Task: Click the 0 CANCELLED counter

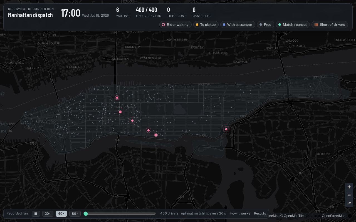Action: pyautogui.click(x=202, y=12)
